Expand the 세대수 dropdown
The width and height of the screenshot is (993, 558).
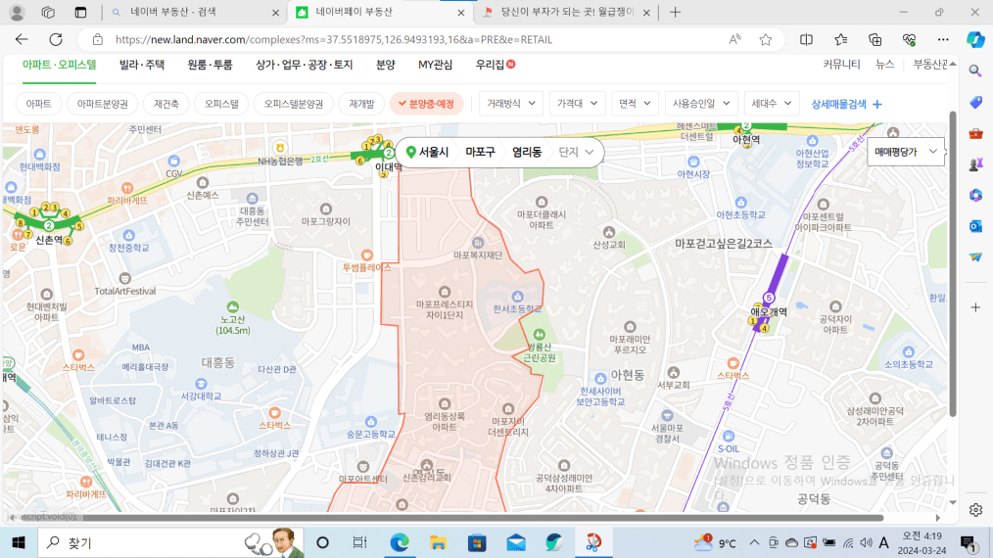[771, 104]
